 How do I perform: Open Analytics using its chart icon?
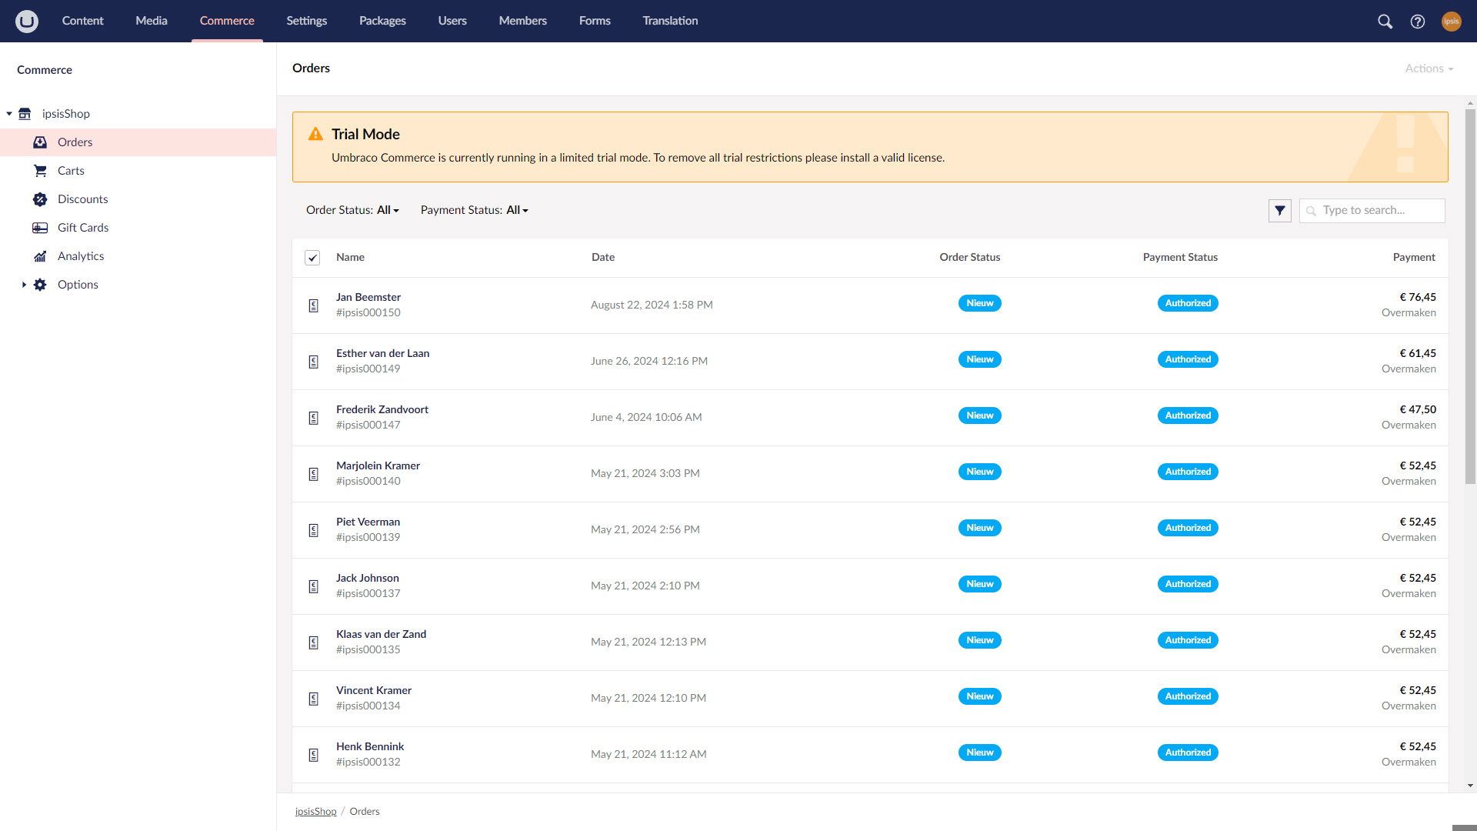tap(39, 255)
